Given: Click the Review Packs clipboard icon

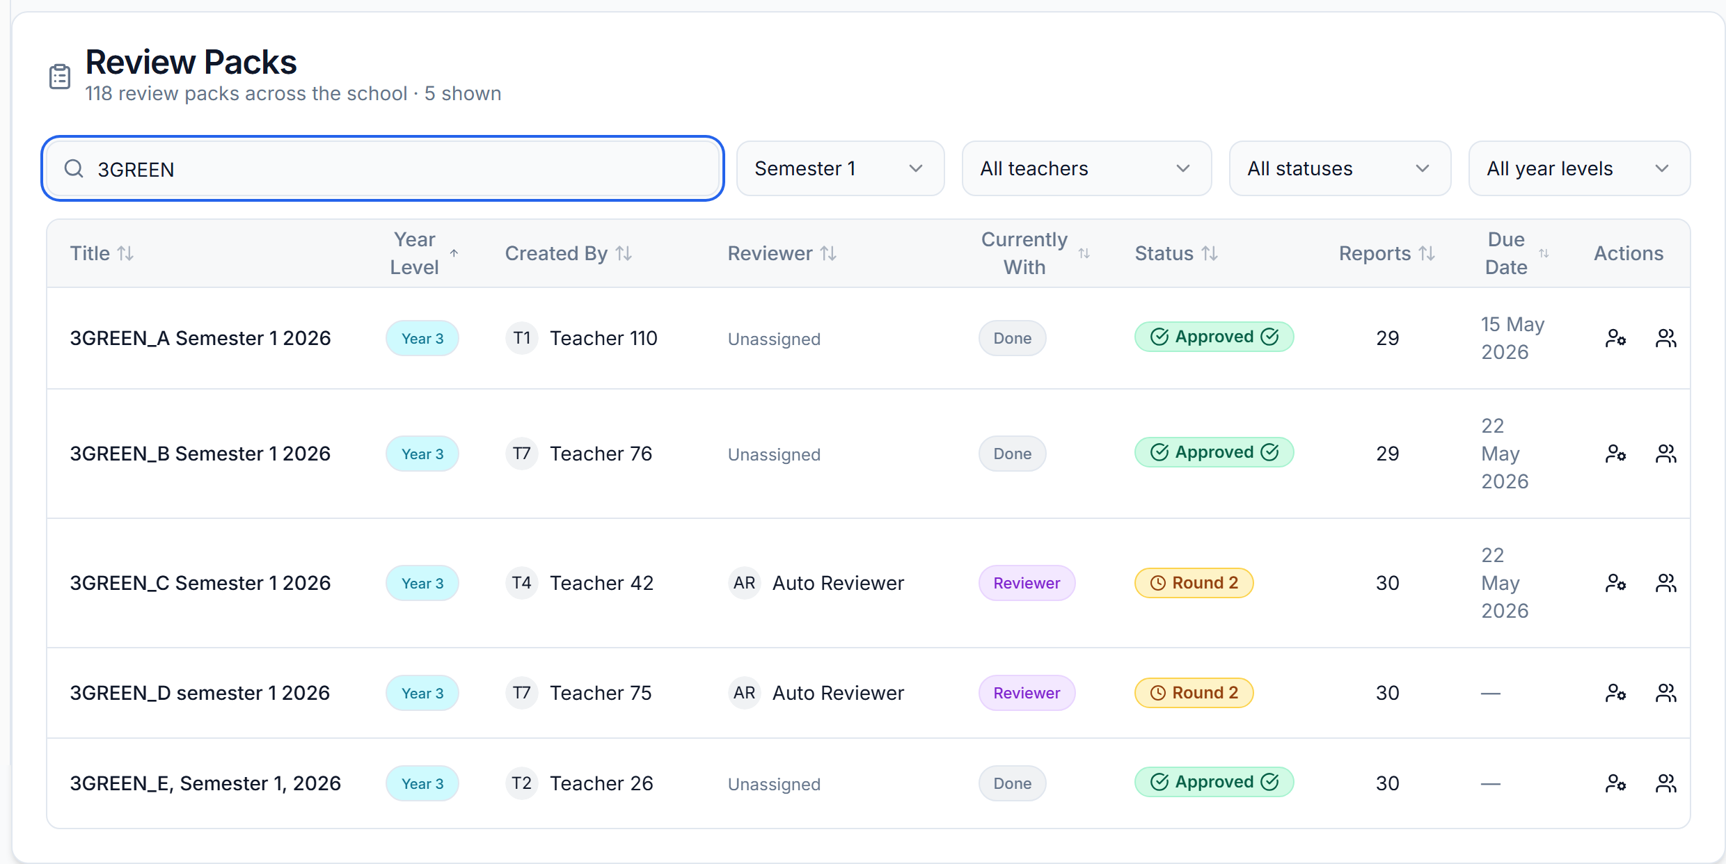Looking at the screenshot, I should (x=60, y=77).
